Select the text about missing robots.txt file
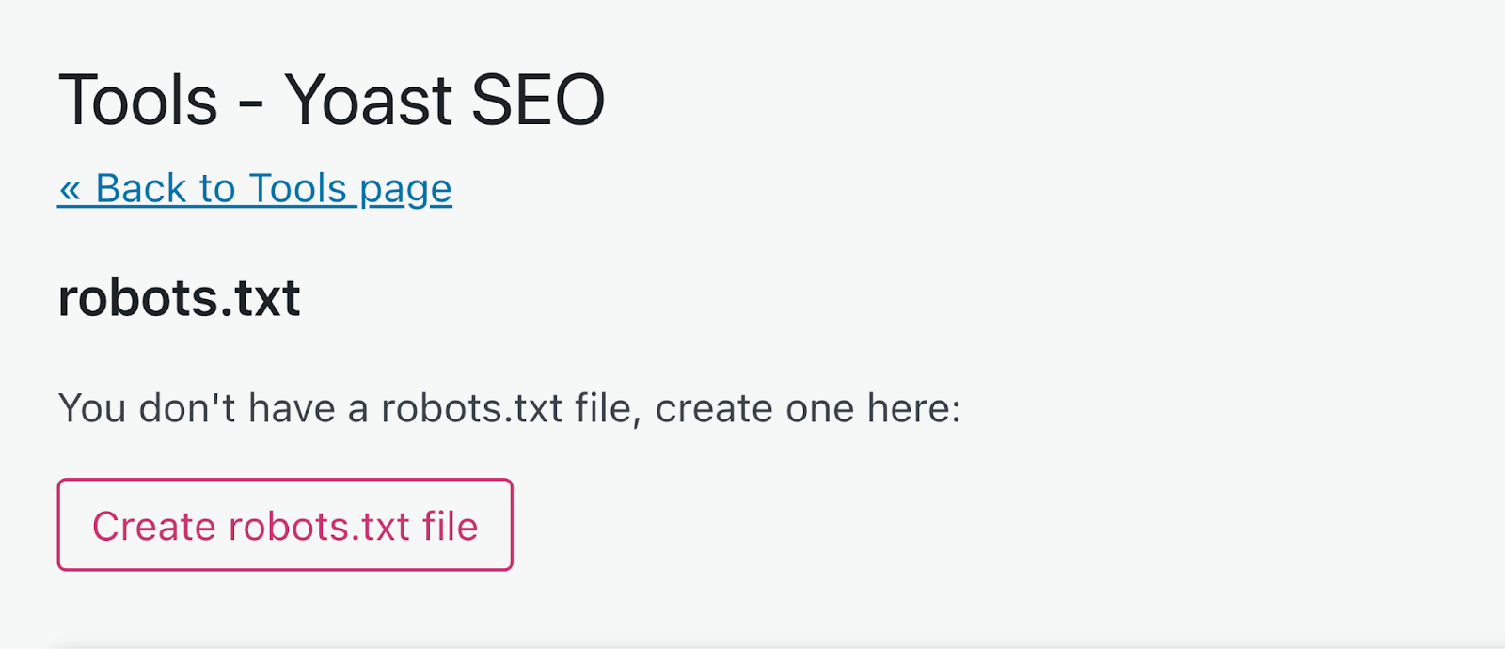Screen dimensions: 1505x649 point(508,406)
